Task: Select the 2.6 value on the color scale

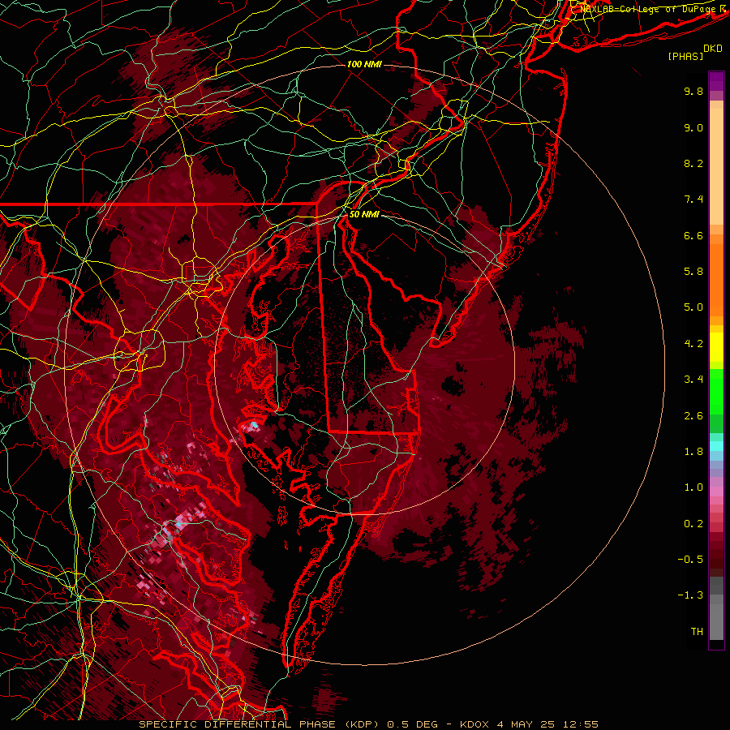Action: click(693, 416)
